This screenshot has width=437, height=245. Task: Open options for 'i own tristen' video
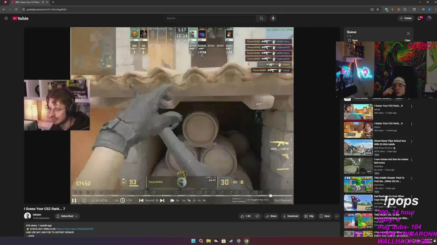[411, 160]
